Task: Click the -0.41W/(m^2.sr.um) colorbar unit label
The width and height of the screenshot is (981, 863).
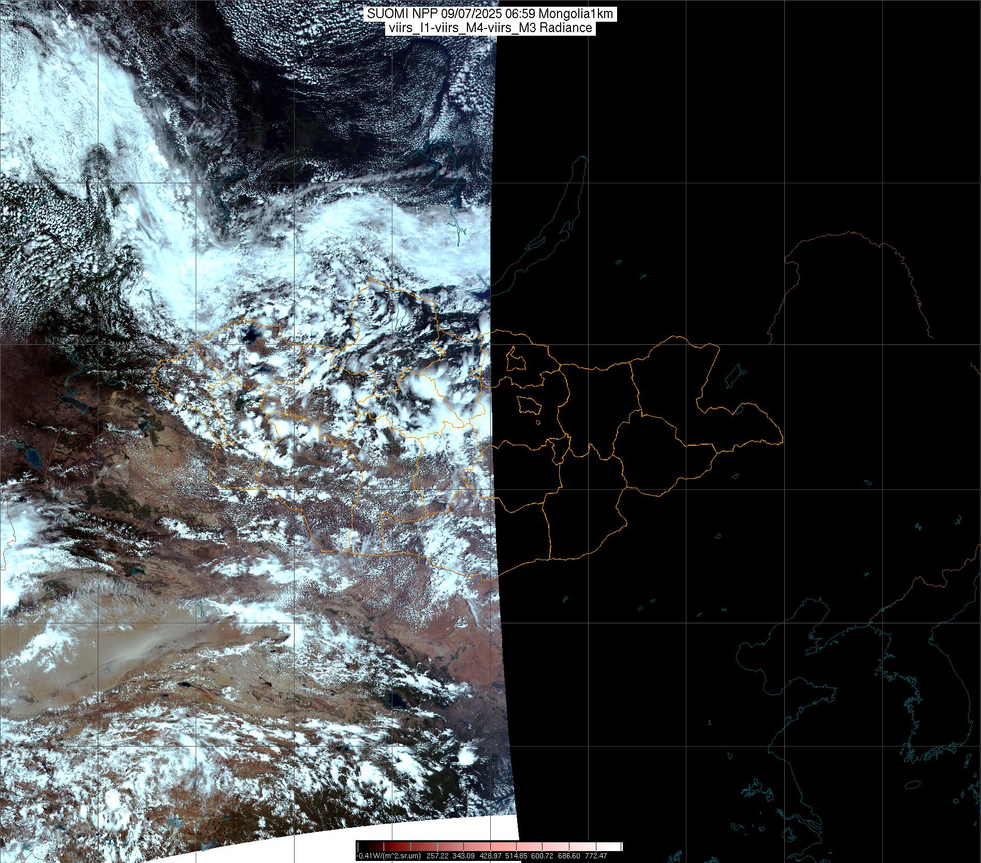Action: click(389, 856)
